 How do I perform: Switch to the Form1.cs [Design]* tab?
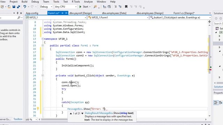click(184, 13)
